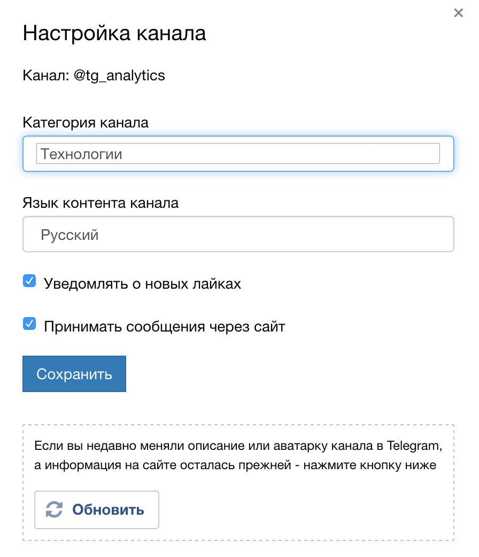Click the 'Категория канала' field label

click(86, 123)
